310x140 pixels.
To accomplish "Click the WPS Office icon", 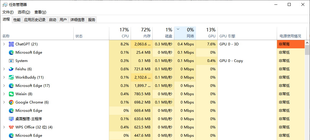I will (x=11, y=127).
